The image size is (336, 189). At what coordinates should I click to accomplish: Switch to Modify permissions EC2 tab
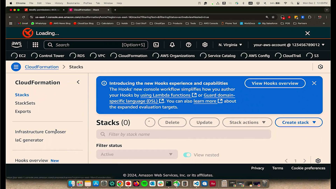44,10
